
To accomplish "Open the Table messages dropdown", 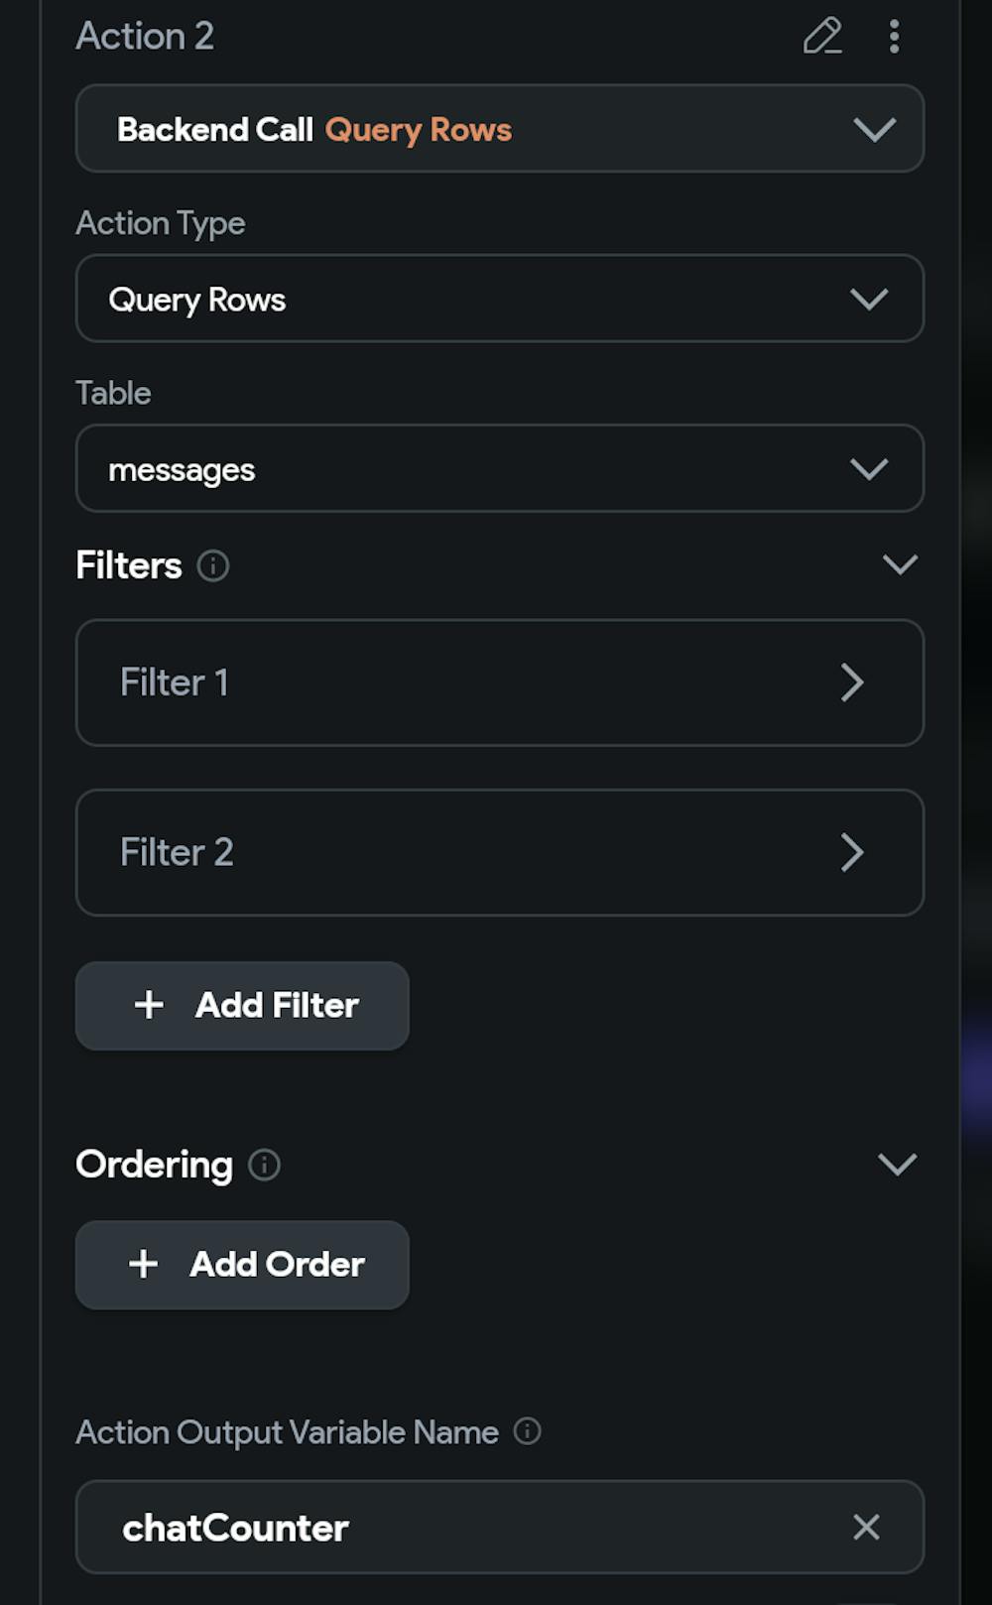I will tap(500, 468).
